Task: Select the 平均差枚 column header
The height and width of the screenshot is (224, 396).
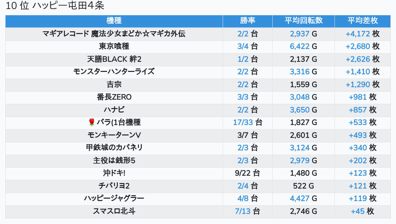Action: pos(363,21)
